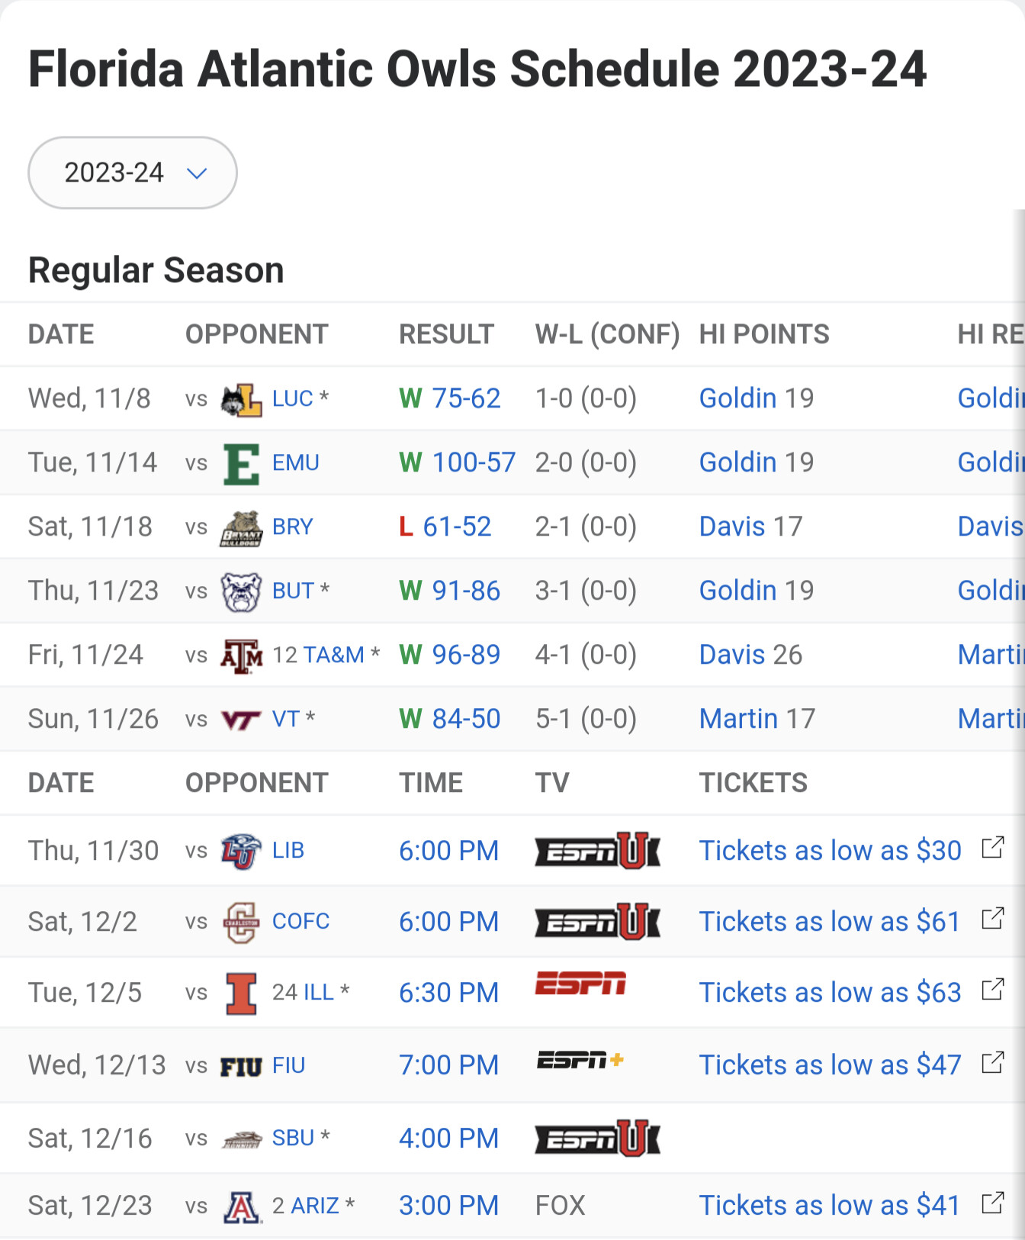
Task: Open the W 100-57 game result
Action: point(457,462)
